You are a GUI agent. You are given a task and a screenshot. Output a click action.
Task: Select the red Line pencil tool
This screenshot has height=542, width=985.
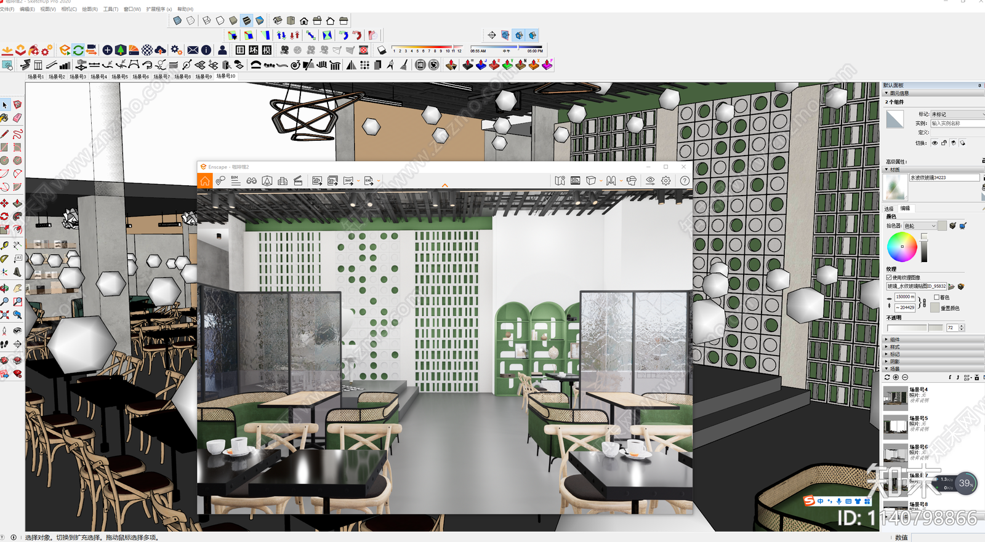pyautogui.click(x=4, y=134)
